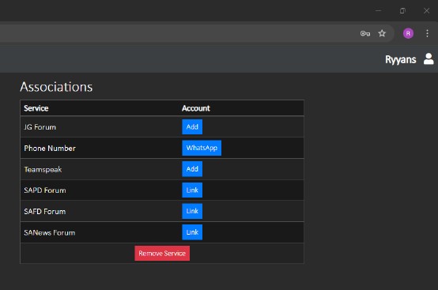Link the SAPD Forum account
The image size is (438, 290).
click(192, 190)
